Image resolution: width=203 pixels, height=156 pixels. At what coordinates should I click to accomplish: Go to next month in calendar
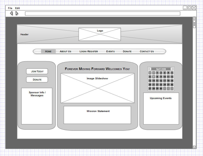pyautogui.click(x=172, y=69)
